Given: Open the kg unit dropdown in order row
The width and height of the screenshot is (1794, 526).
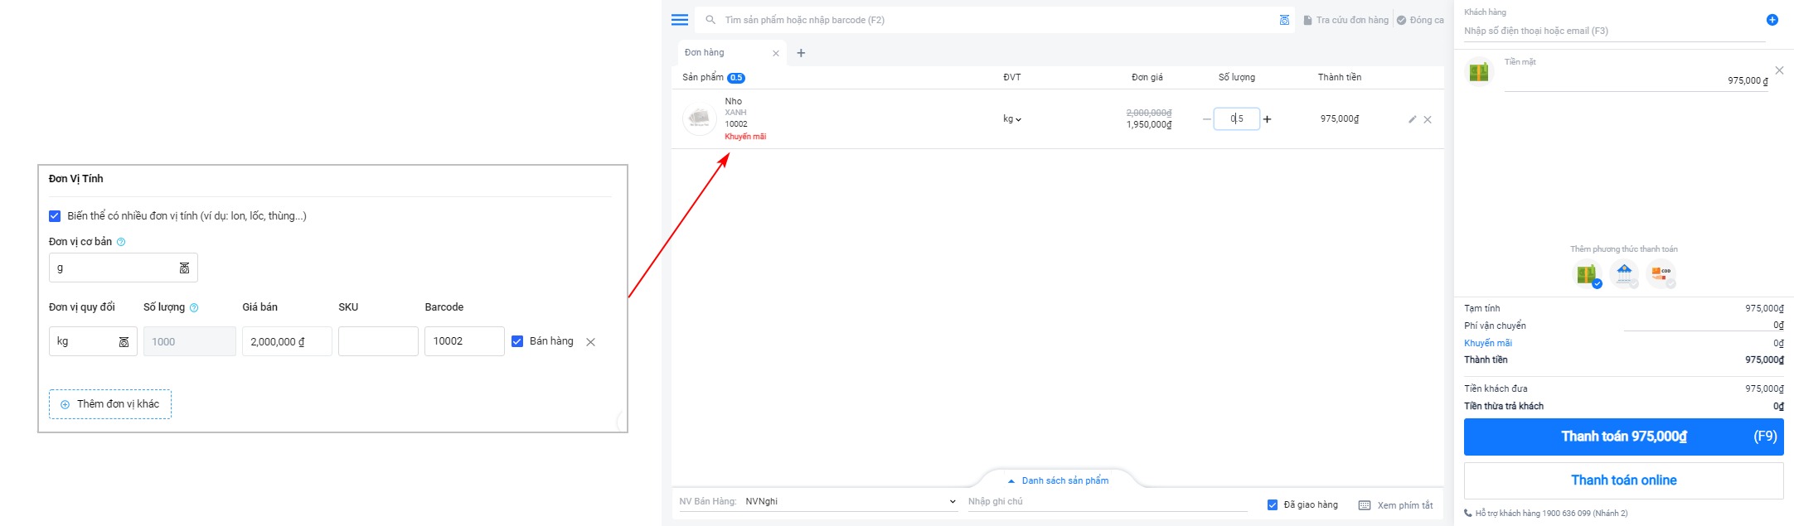Looking at the screenshot, I should coord(1012,119).
